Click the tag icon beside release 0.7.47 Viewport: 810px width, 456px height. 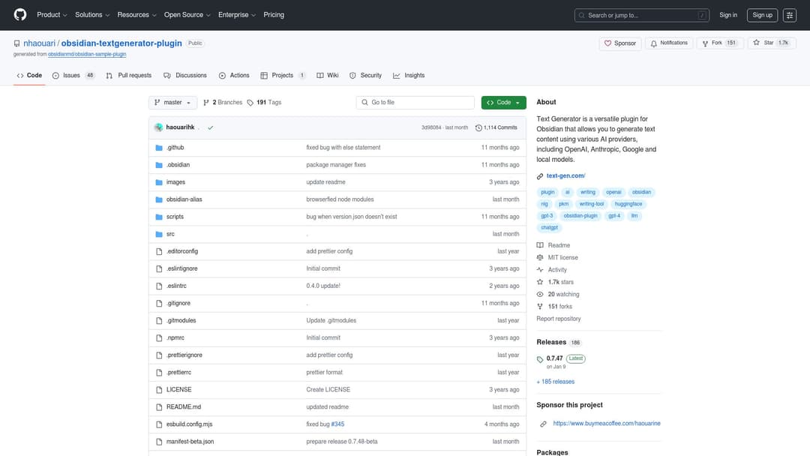pyautogui.click(x=540, y=359)
